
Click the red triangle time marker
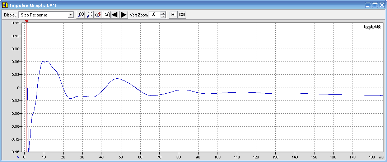[x=27, y=21]
